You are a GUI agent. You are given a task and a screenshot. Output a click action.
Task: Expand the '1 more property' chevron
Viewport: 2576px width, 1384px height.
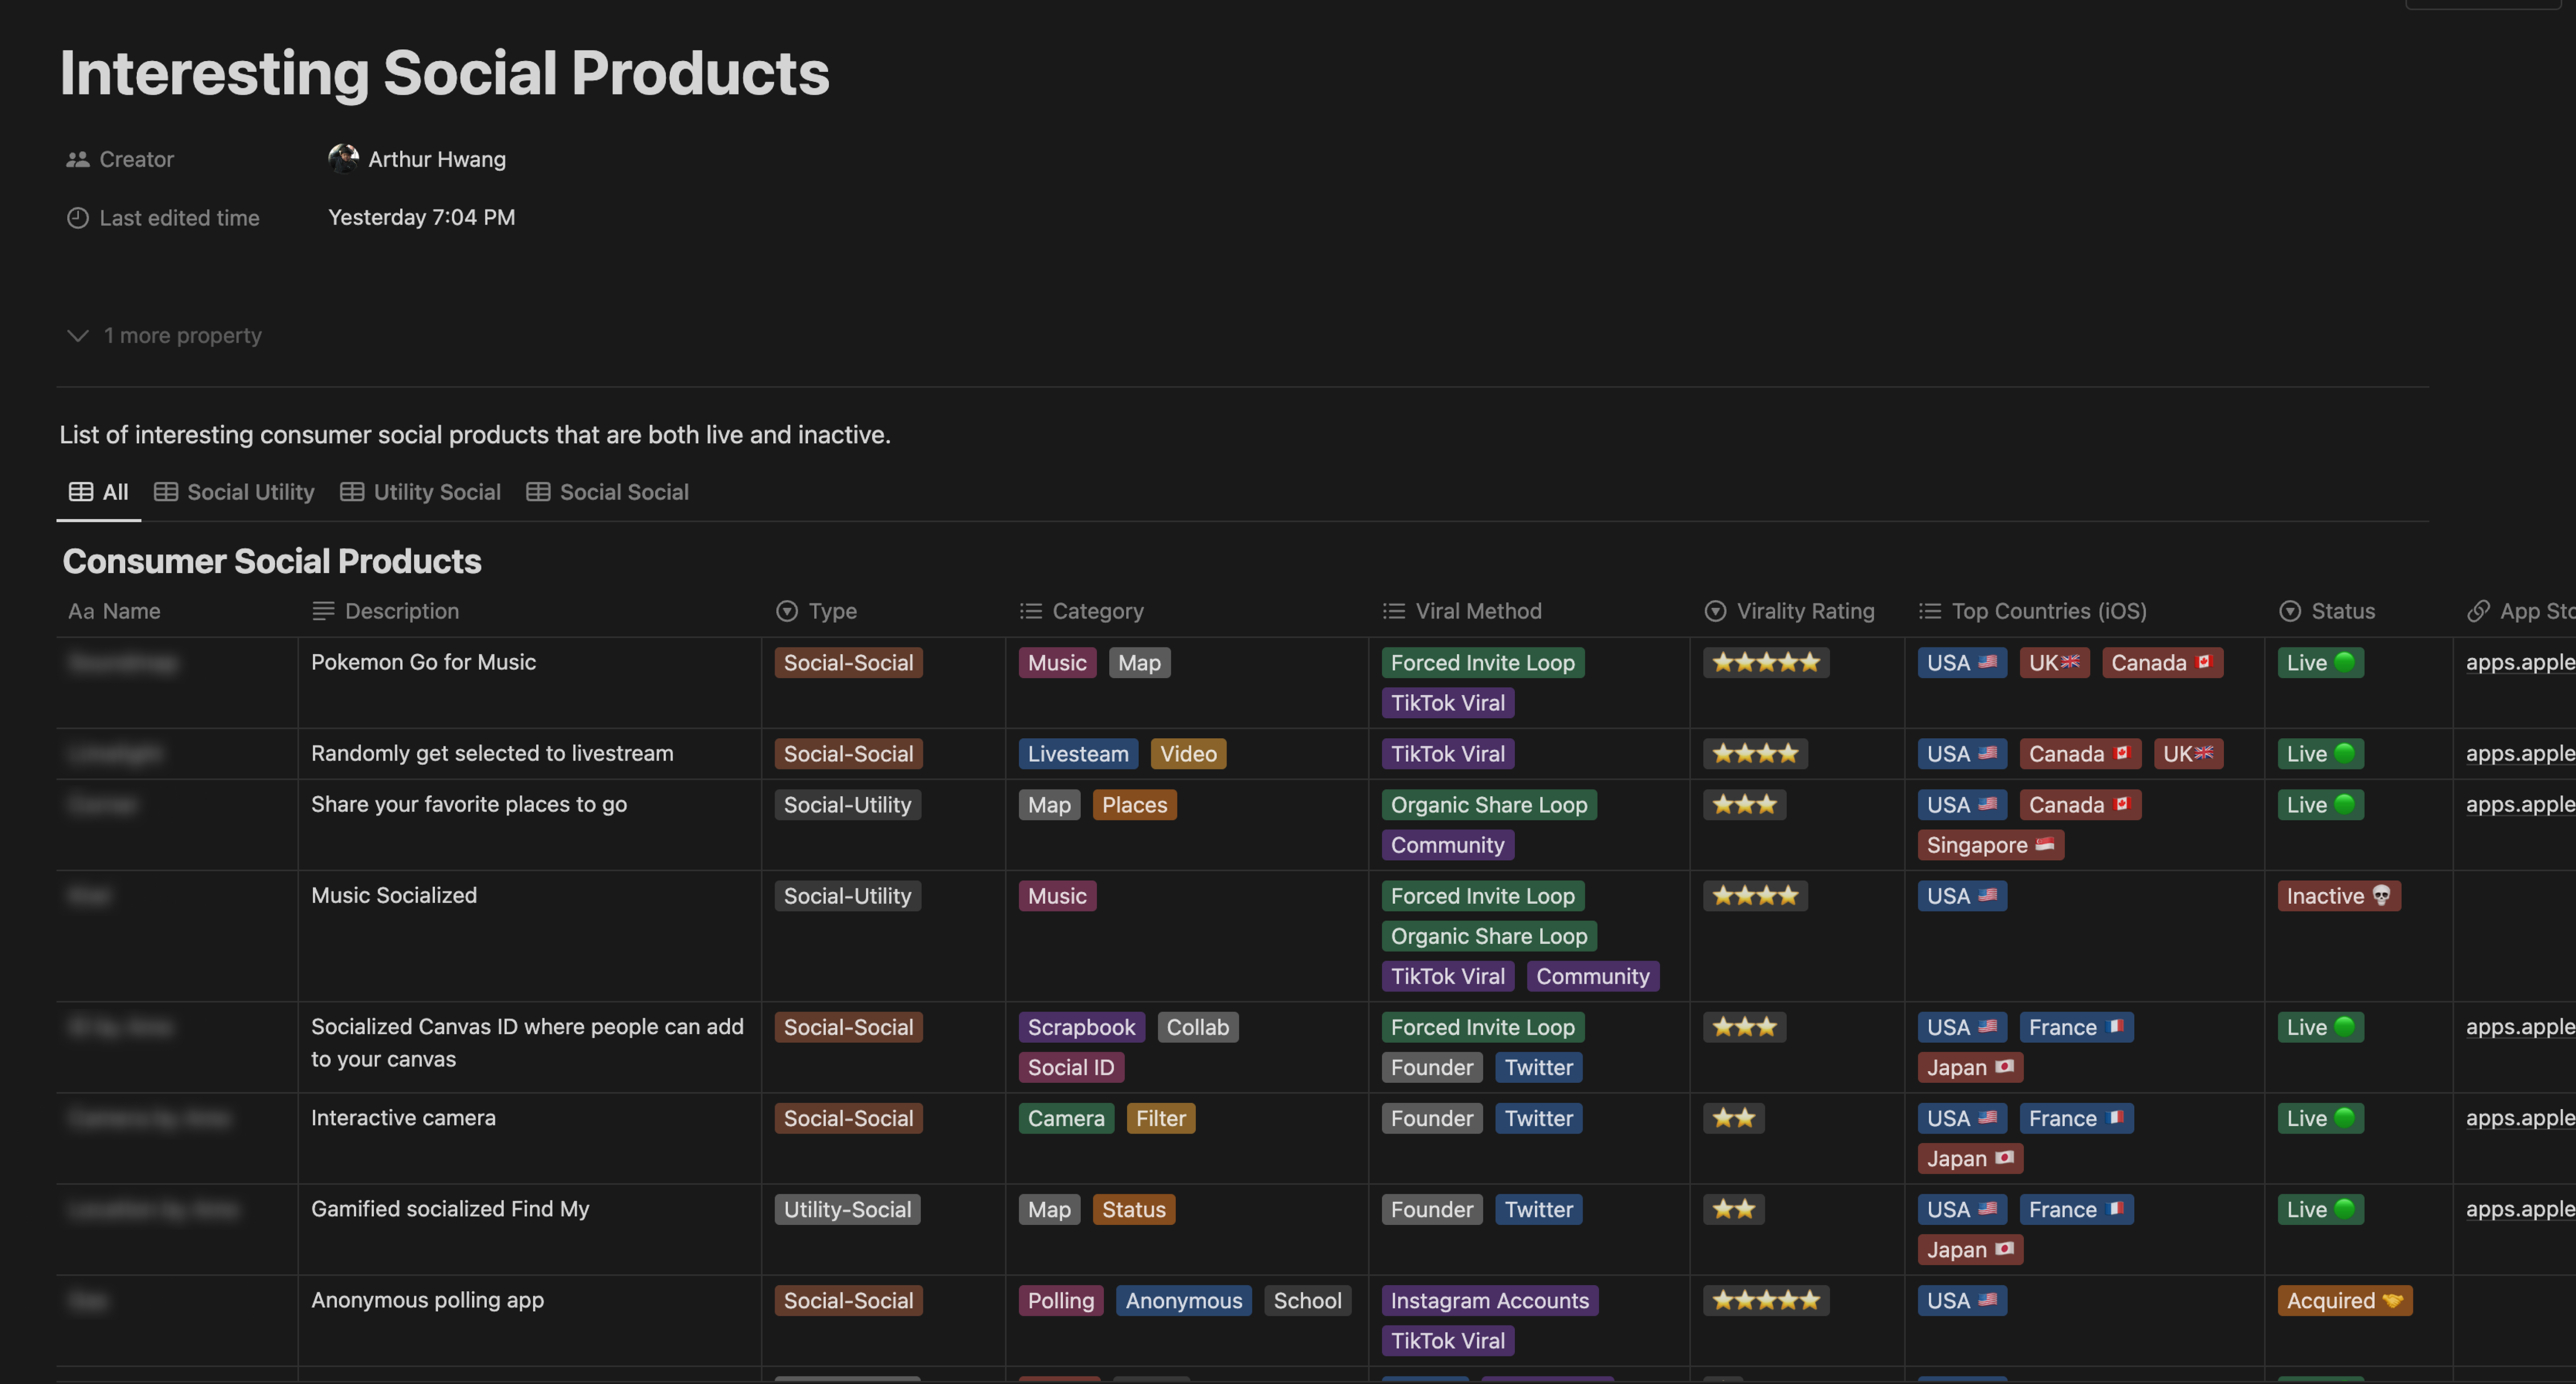[78, 335]
